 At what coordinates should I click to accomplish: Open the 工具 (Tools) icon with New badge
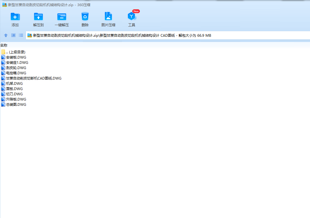[132, 16]
